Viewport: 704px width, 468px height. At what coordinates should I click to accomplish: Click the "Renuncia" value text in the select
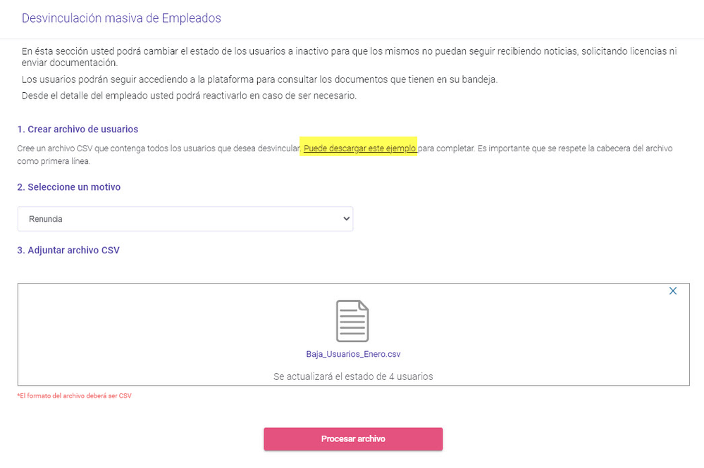[x=45, y=219]
